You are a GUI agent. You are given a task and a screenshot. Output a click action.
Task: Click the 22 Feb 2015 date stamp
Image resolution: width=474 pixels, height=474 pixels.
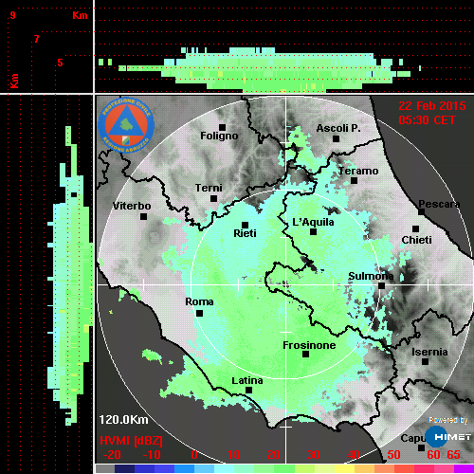432,106
